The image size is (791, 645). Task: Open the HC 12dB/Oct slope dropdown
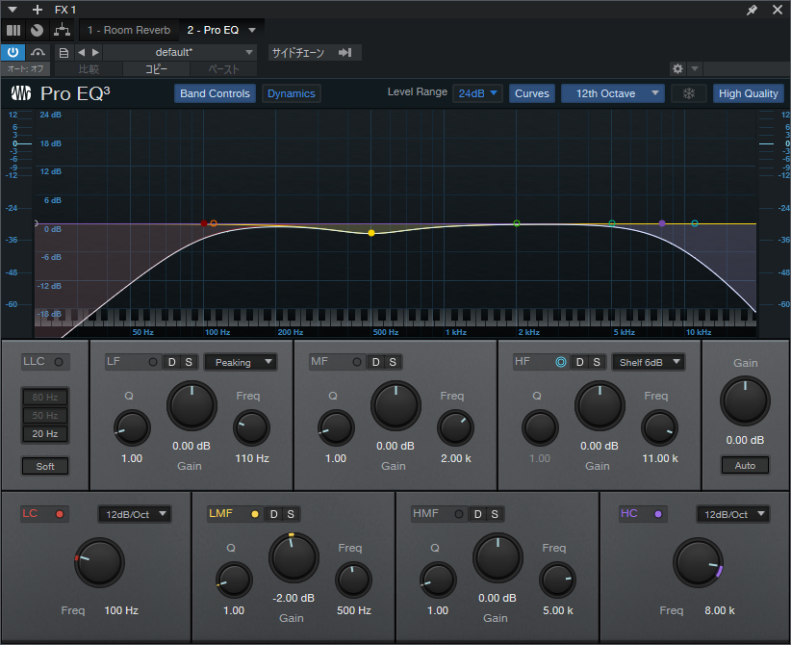pos(733,514)
